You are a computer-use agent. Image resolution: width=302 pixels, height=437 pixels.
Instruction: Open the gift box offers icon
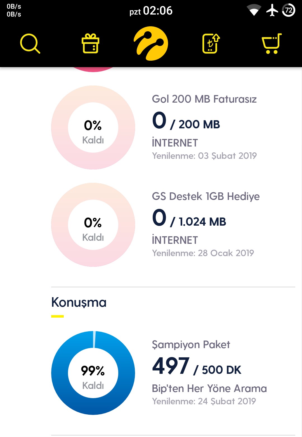tap(90, 43)
